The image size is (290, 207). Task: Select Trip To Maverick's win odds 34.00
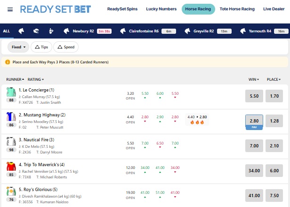(x=254, y=171)
